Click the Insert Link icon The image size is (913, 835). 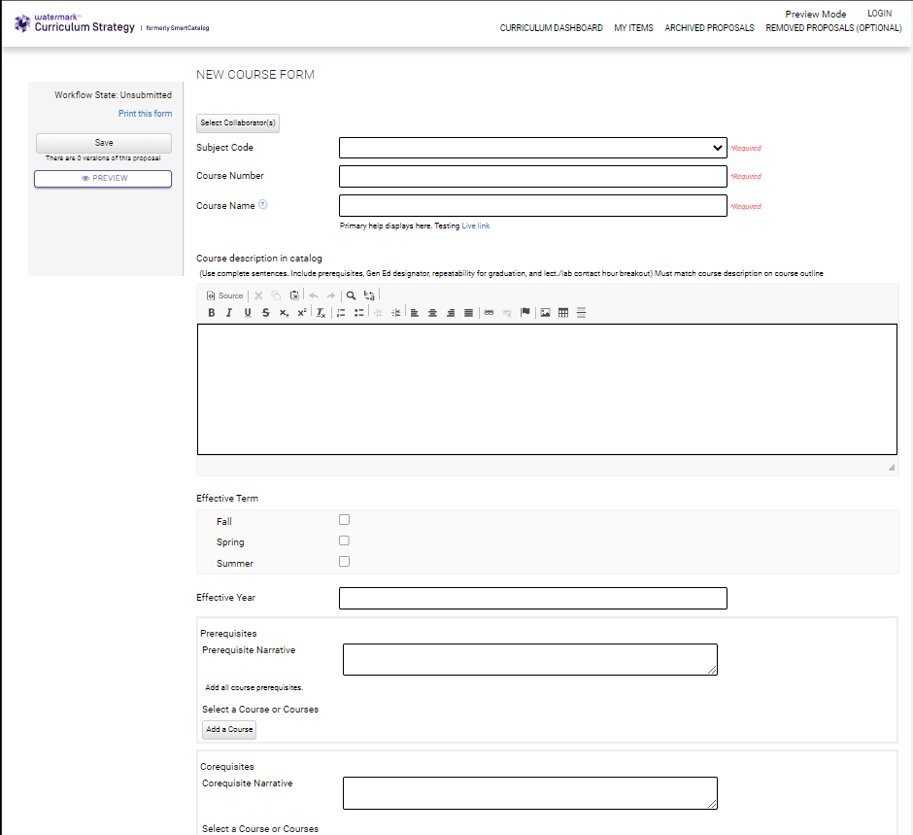pyautogui.click(x=489, y=312)
